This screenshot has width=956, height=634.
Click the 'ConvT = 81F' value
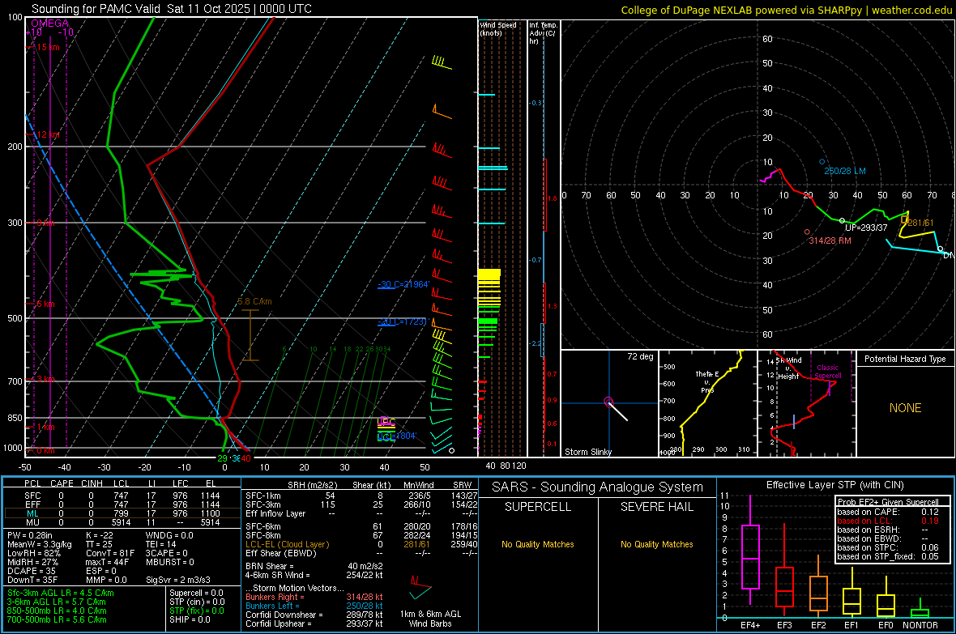pyautogui.click(x=110, y=553)
